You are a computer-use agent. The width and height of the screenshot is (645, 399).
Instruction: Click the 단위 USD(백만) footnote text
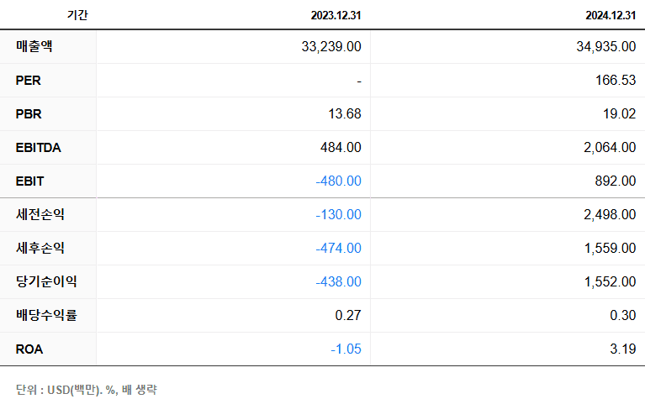tap(87, 390)
